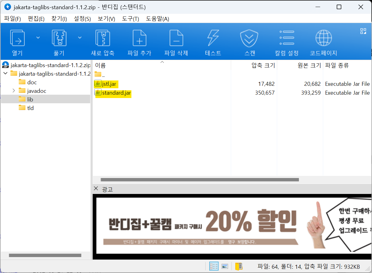Open the 찾기(I) menu
This screenshot has width=372, height=273.
(59, 19)
